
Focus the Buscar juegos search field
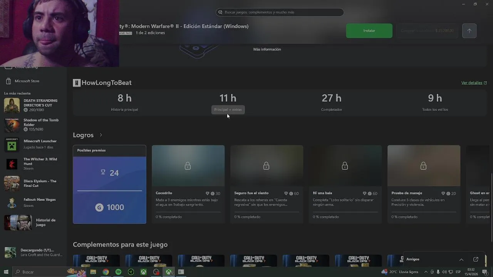pos(280,12)
